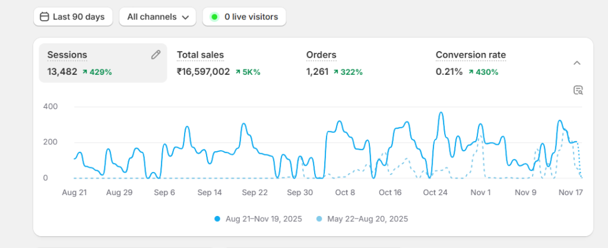Click the calendar icon in date range button
Image resolution: width=608 pixels, height=248 pixels.
(44, 17)
